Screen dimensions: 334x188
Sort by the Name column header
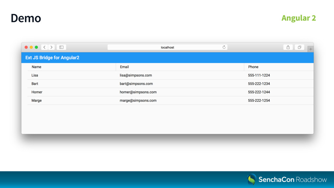[72, 67]
